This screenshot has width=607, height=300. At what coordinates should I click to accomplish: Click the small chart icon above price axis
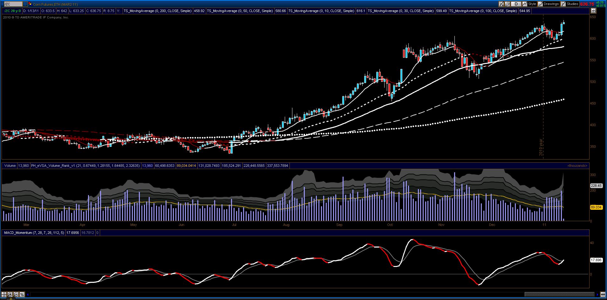click(593, 11)
